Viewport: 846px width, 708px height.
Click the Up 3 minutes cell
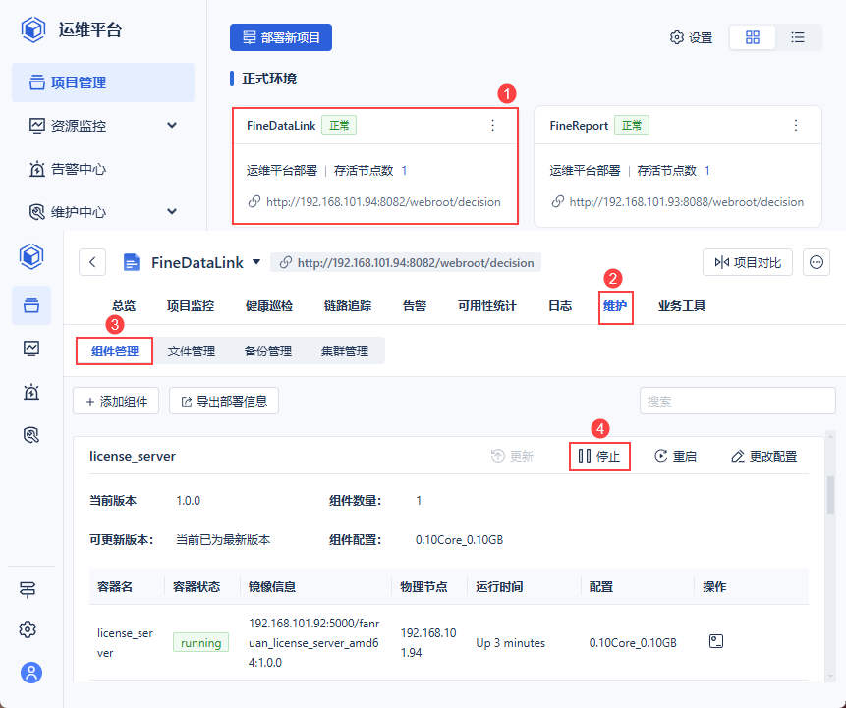[x=510, y=643]
